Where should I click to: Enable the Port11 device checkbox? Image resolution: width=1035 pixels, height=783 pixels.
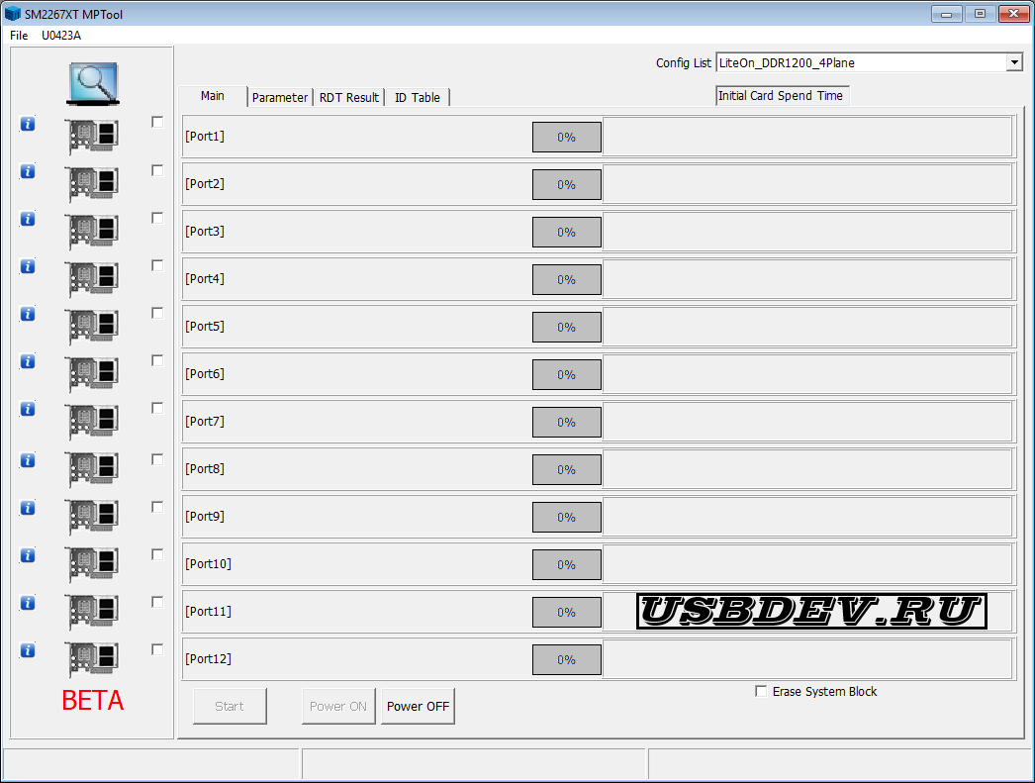[x=157, y=602]
